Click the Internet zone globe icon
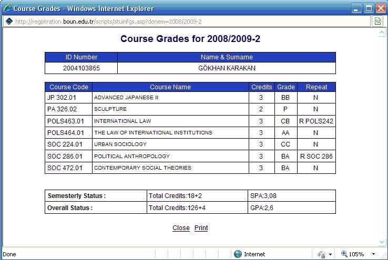This screenshot has height=260, width=388. [238, 254]
